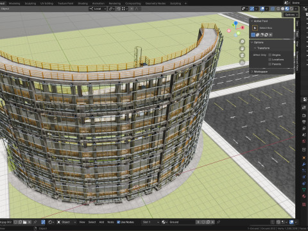Add a new workspace with the plus icon
The width and height of the screenshot is (308, 231).
click(185, 3)
